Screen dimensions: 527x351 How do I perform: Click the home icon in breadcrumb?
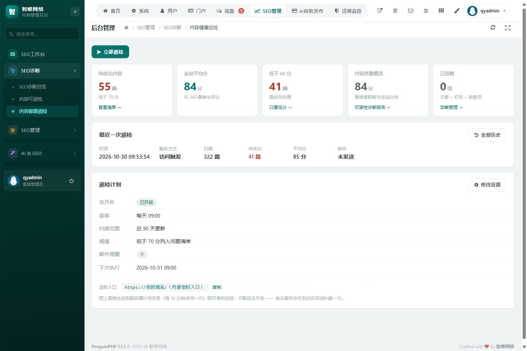(126, 27)
